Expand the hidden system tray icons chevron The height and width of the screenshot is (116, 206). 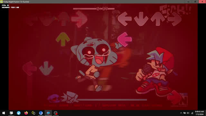pos(181,113)
